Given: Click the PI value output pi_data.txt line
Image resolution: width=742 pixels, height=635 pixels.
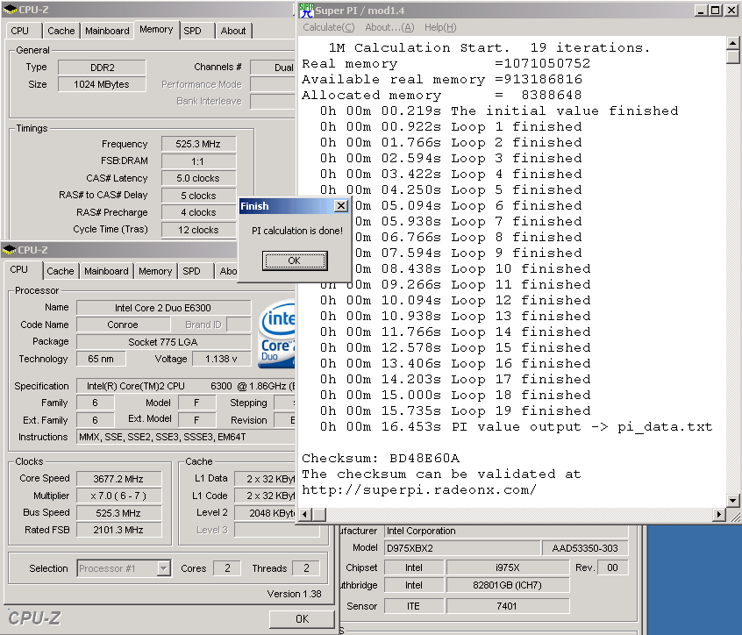Looking at the screenshot, I should [x=516, y=427].
